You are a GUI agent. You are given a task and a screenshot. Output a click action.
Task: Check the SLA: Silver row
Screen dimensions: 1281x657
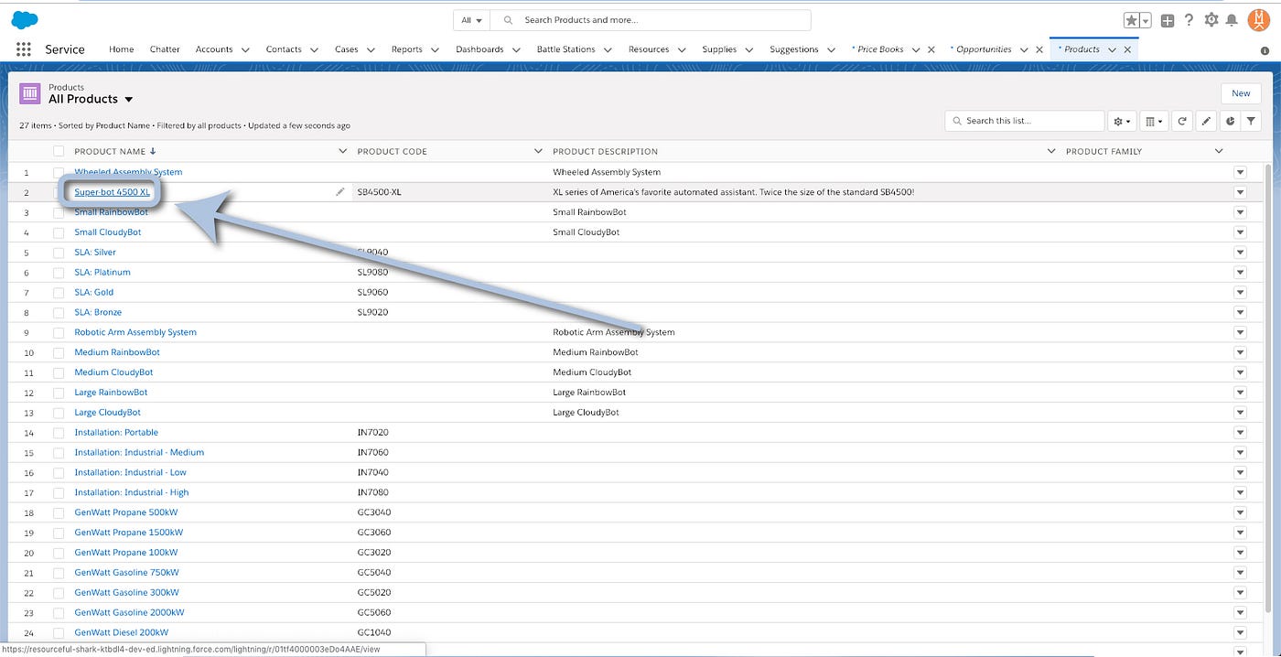click(x=59, y=253)
